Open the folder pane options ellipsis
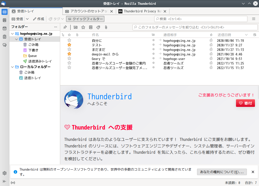 [56, 27]
